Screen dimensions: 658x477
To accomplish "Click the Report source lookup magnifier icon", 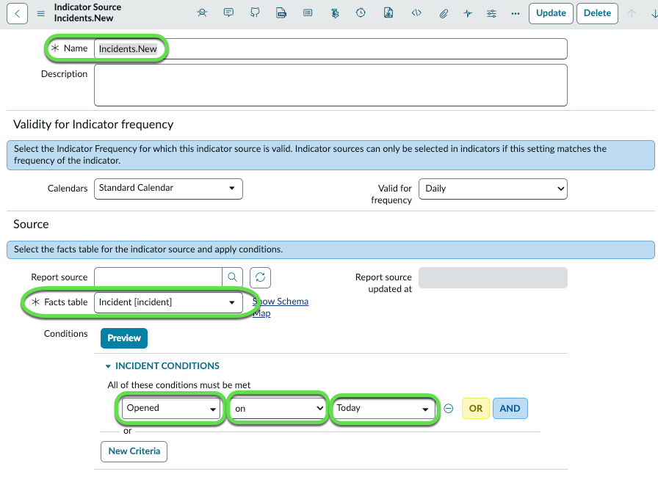I will 232,277.
